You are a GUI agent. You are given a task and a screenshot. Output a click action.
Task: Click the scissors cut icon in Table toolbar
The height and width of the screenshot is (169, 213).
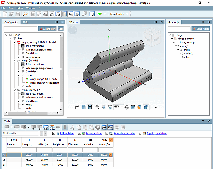72,127
